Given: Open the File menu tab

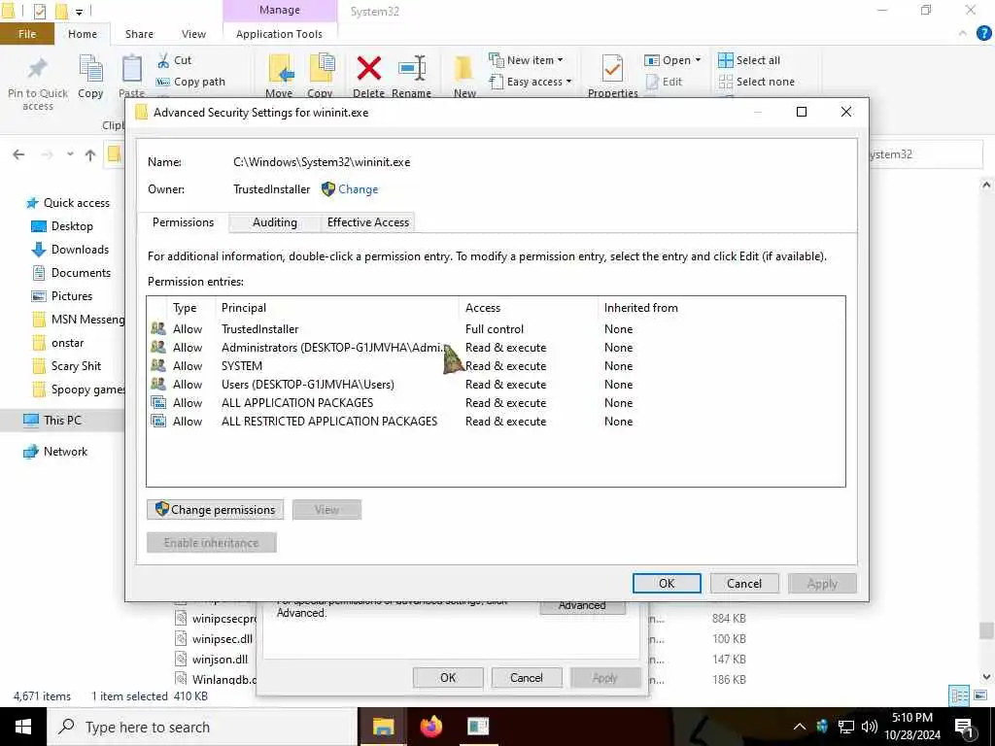Looking at the screenshot, I should coord(26,34).
